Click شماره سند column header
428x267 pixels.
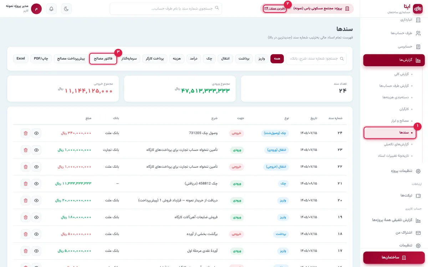[x=335, y=118]
